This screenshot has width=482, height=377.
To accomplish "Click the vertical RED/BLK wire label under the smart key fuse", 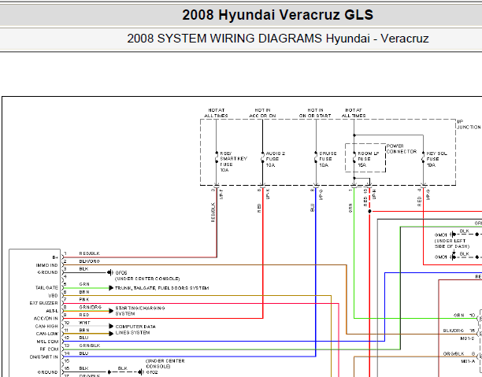I will tap(213, 212).
